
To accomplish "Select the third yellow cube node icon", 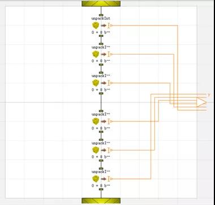I will point(96,83).
